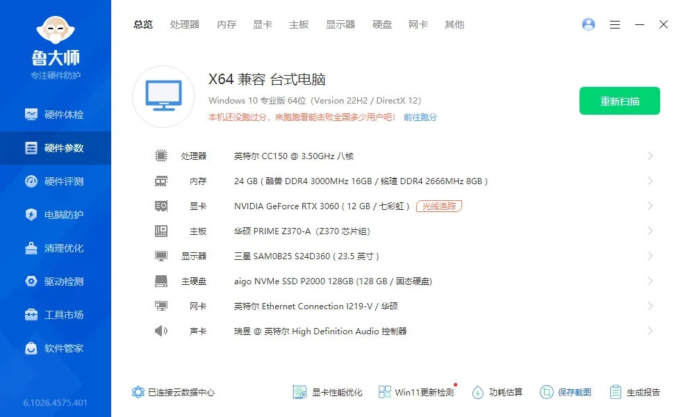Open 工具市场 toolbox icon

[x=31, y=314]
